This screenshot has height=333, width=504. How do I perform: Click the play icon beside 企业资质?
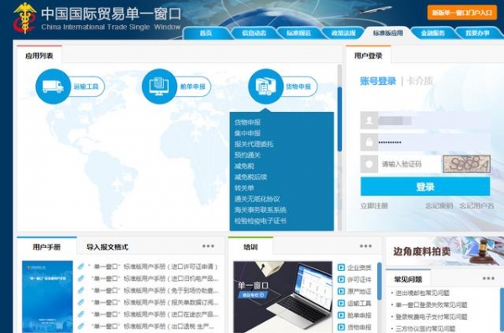341,267
